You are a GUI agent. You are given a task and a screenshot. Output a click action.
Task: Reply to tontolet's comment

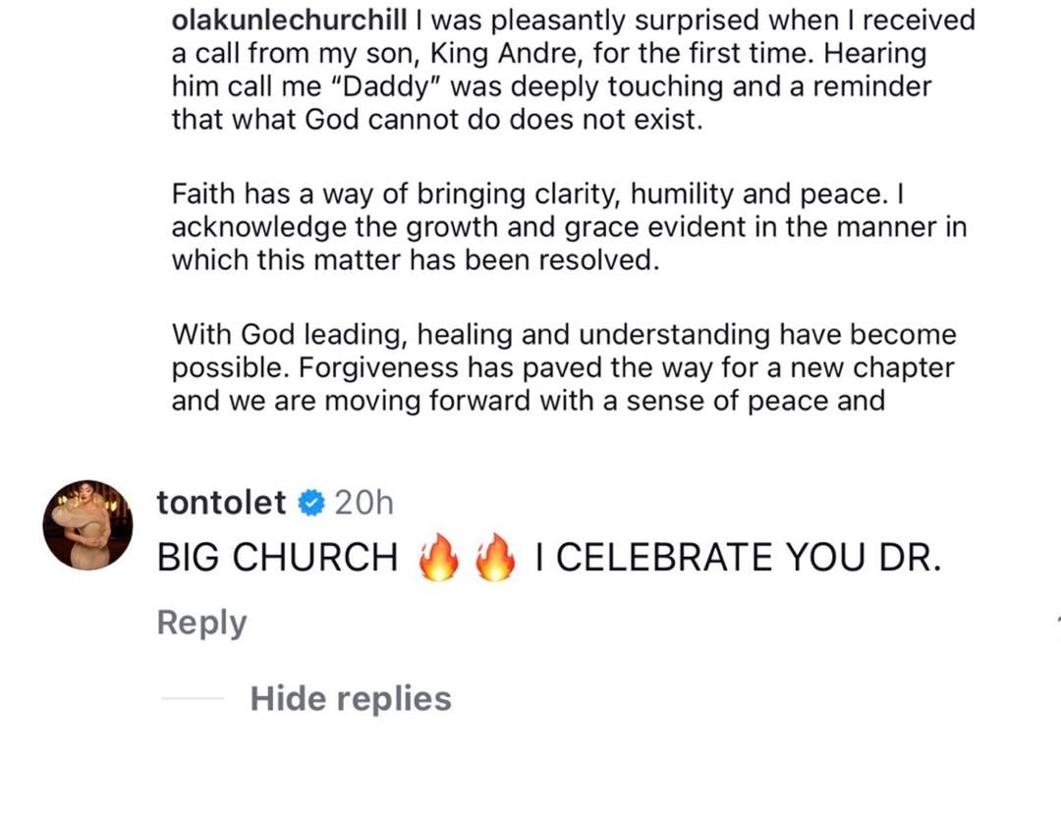tap(201, 623)
